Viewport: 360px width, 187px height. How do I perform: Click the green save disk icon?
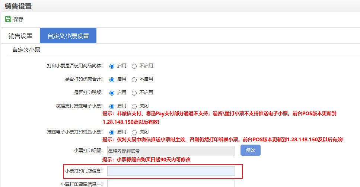pos(8,19)
